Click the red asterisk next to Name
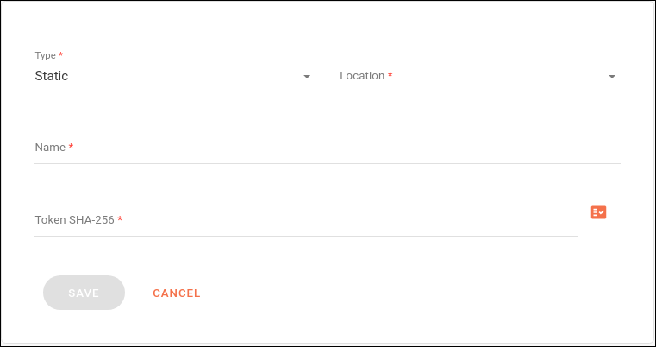 click(x=71, y=147)
